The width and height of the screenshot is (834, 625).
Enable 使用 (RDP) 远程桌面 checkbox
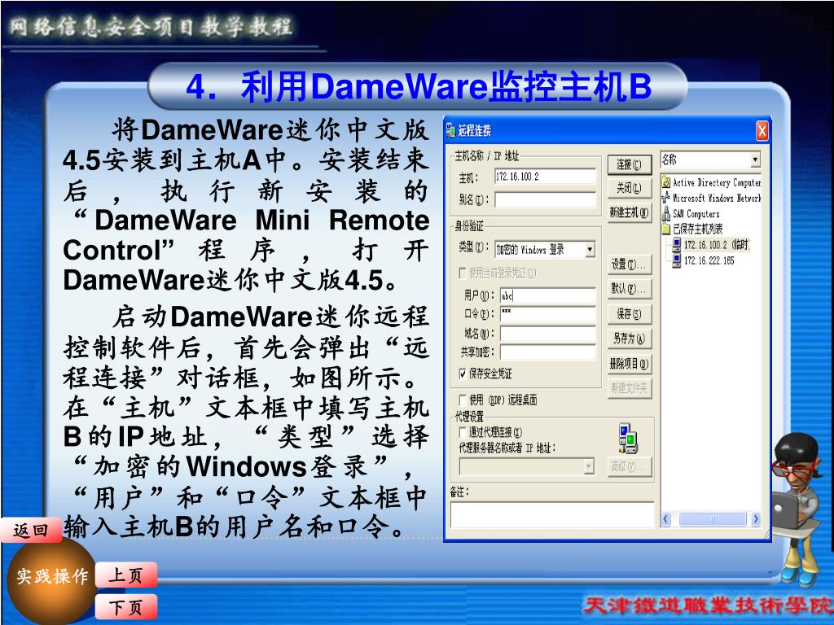pos(463,400)
